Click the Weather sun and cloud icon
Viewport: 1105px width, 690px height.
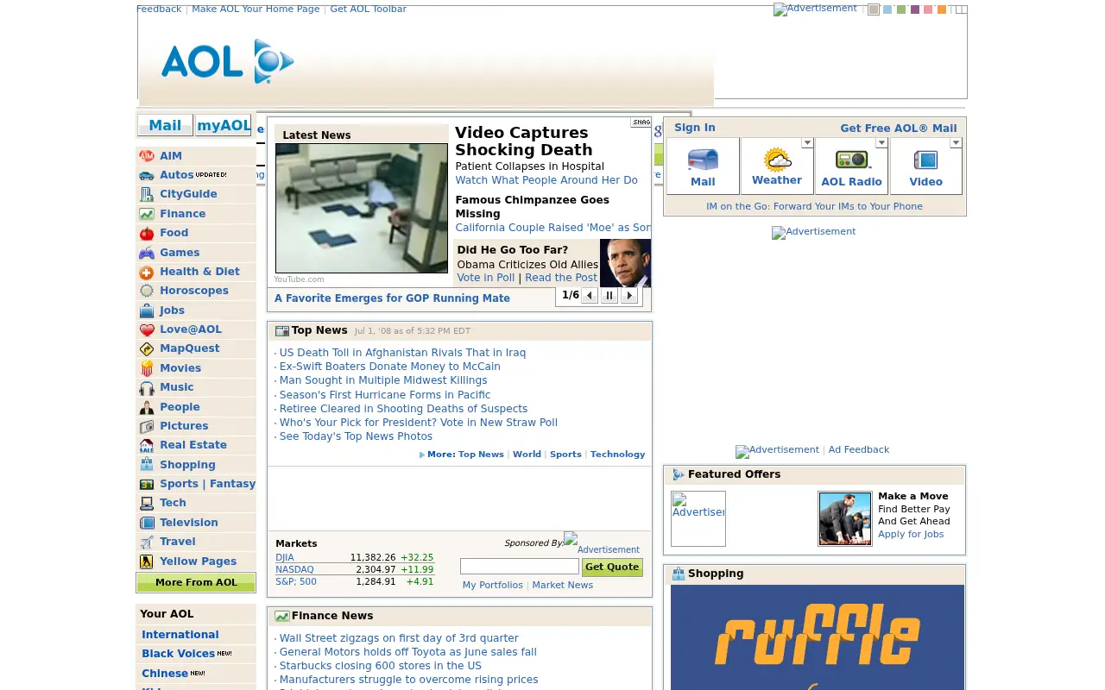(777, 160)
